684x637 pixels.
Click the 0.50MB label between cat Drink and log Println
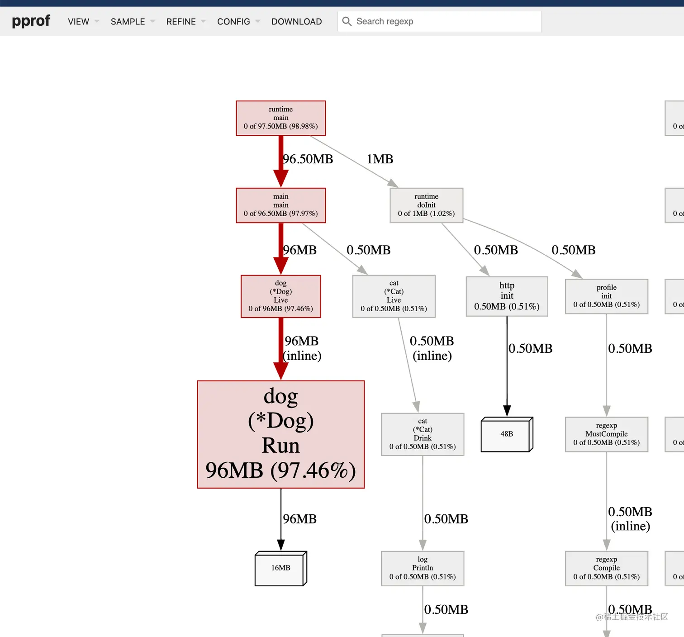(446, 519)
